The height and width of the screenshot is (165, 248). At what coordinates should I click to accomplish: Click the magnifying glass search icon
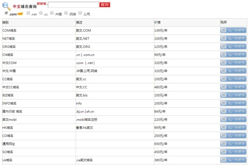(x=7, y=6)
